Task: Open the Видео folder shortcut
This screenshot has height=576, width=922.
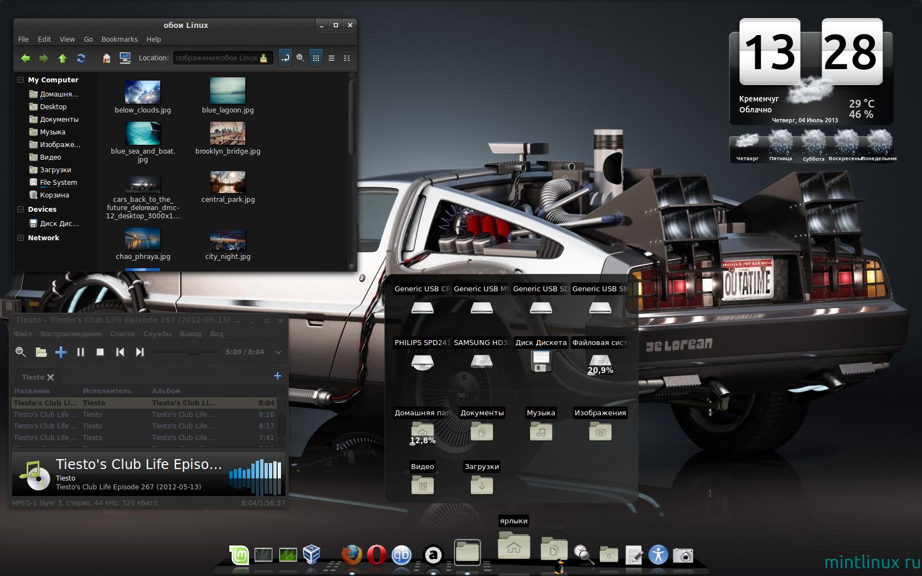Action: coord(423,485)
